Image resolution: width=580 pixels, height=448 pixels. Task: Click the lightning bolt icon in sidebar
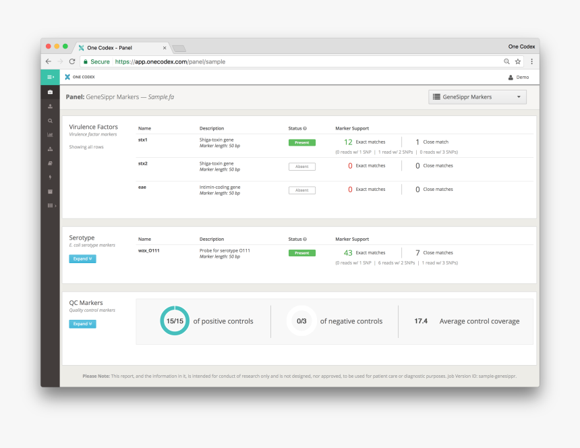point(50,177)
